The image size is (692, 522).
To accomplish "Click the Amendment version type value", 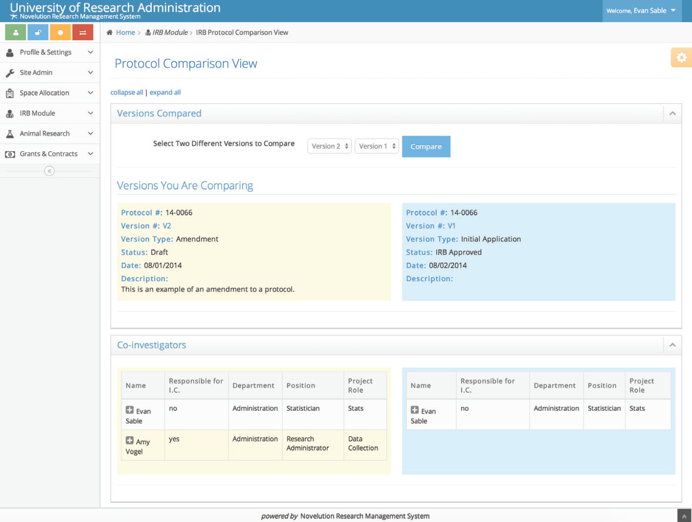I will [x=197, y=239].
